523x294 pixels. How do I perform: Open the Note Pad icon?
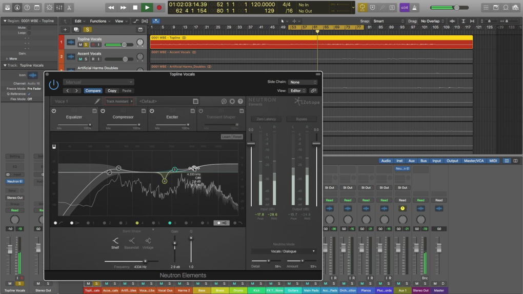(x=496, y=7)
